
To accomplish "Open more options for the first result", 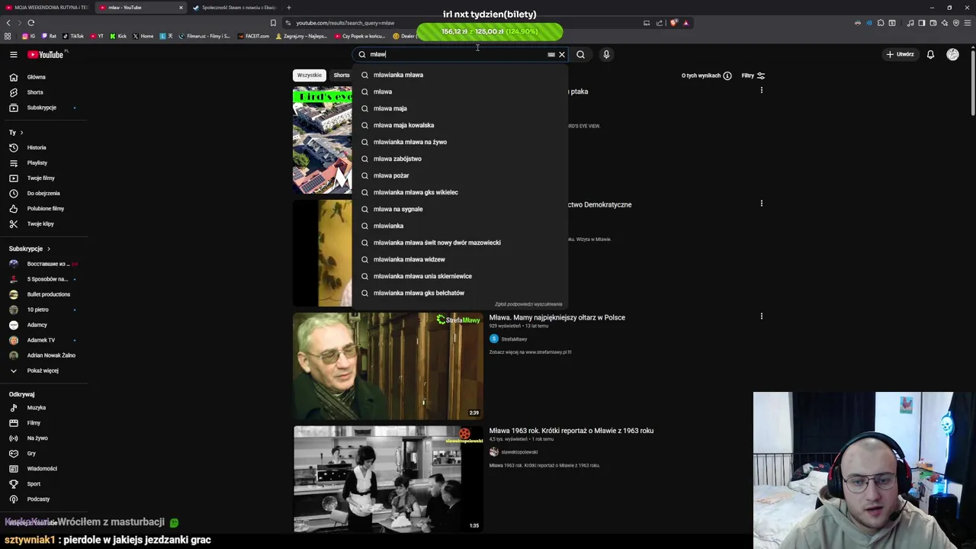I will (x=761, y=91).
